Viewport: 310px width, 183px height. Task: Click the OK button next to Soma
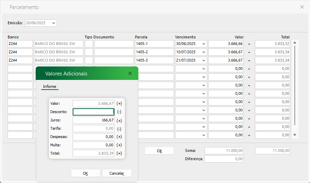(159, 151)
